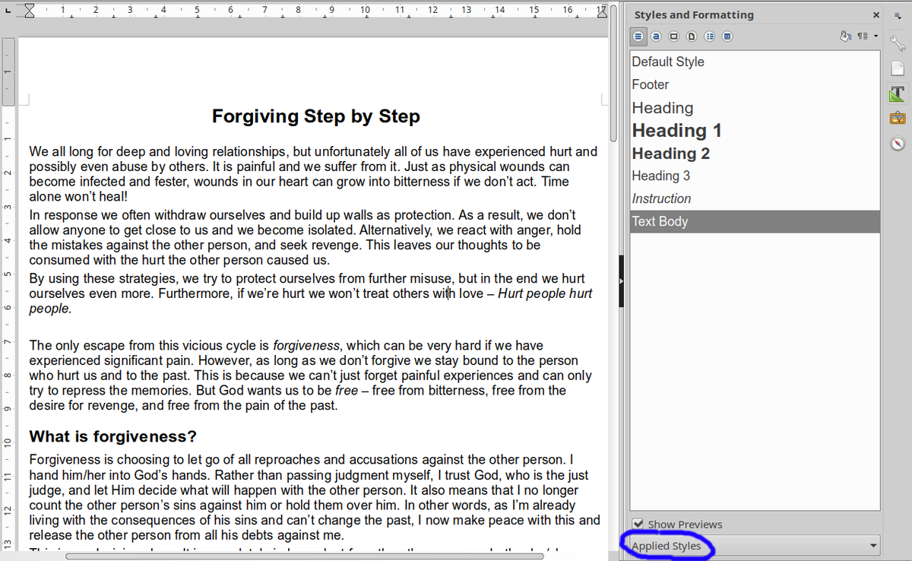Click the New Style from Selection icon
Screen dimensions: 912x561
pyautogui.click(x=861, y=36)
